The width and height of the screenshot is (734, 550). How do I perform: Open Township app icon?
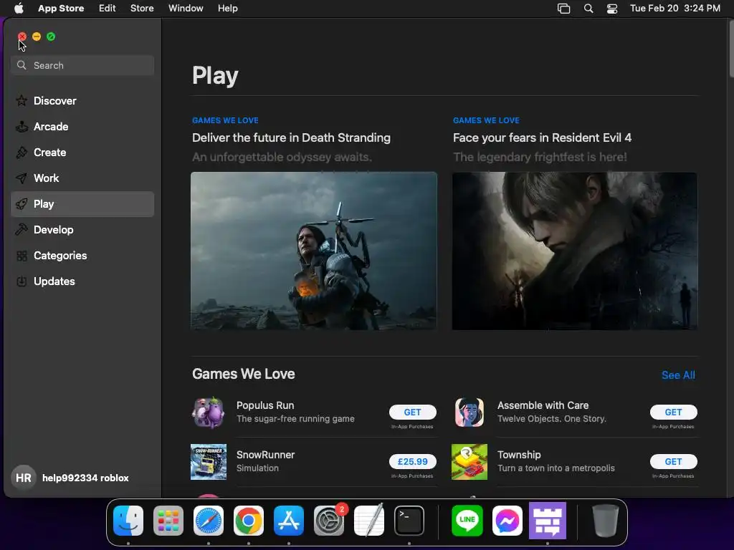pyautogui.click(x=469, y=462)
